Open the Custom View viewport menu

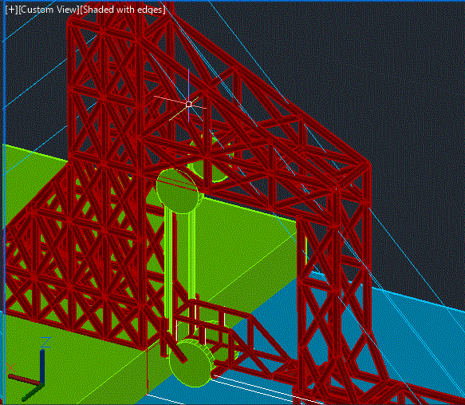[49, 10]
